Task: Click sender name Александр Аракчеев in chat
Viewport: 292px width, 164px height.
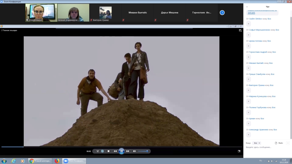Action: tap(258, 130)
